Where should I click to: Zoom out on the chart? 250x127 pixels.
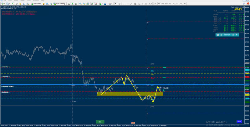(84, 4)
